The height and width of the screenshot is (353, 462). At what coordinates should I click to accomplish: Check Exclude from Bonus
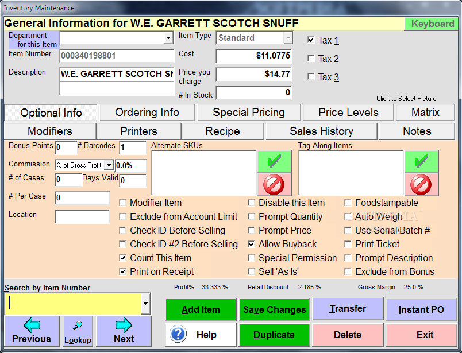pos(348,271)
